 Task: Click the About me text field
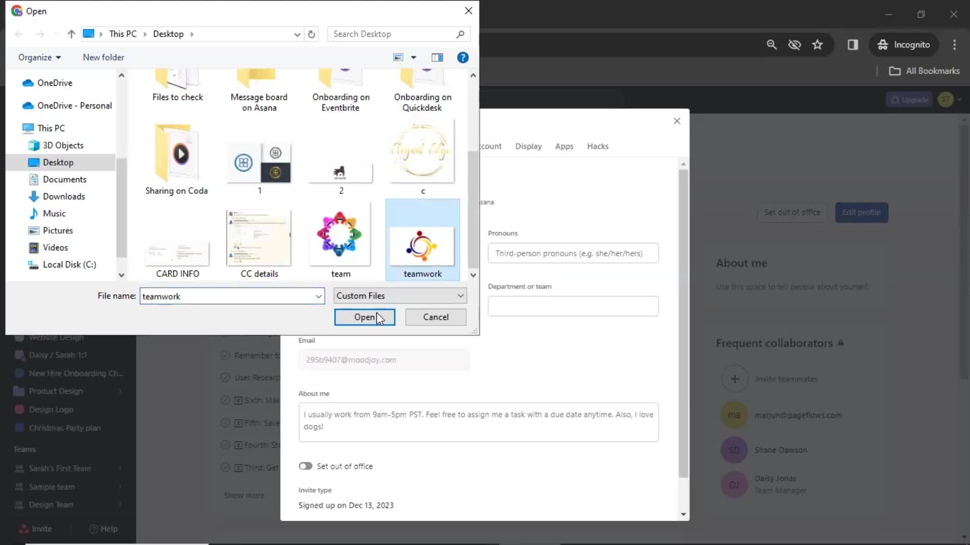[x=478, y=423]
